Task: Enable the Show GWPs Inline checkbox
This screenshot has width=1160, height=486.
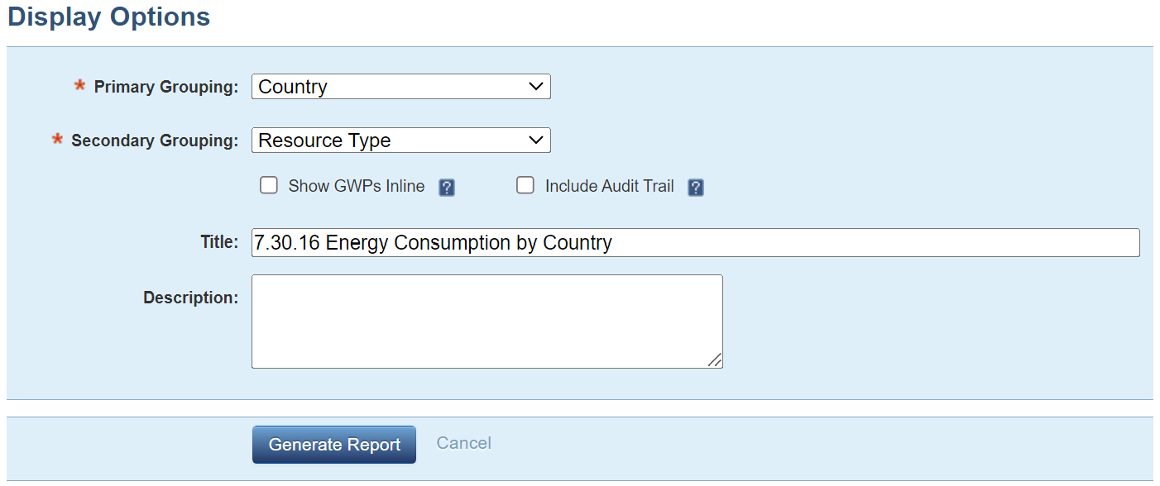Action: click(269, 185)
